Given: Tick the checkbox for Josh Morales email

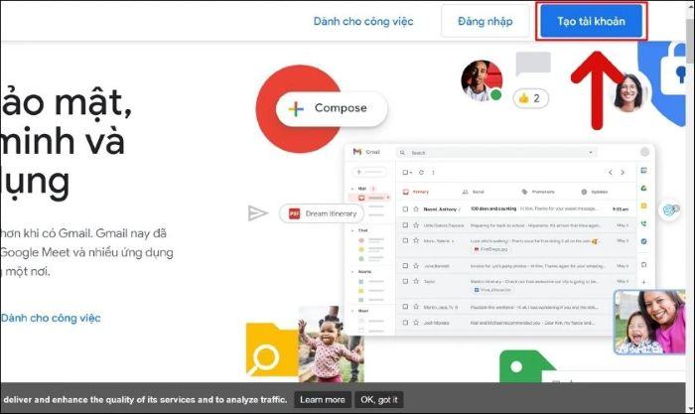Looking at the screenshot, I should (x=405, y=323).
